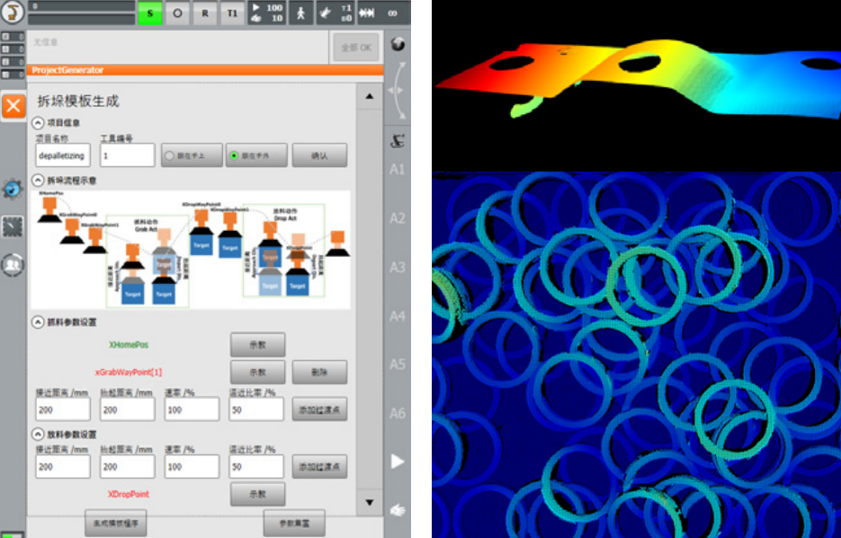Click the teach button beside xGrabWayPoint[1]
The image size is (841, 538).
[x=258, y=372]
